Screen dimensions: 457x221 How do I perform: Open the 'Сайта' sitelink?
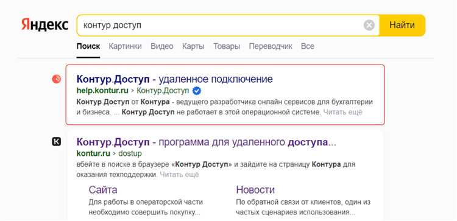(x=103, y=190)
